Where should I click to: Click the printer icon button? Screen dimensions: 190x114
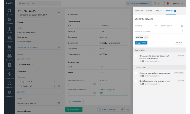[x=122, y=109]
